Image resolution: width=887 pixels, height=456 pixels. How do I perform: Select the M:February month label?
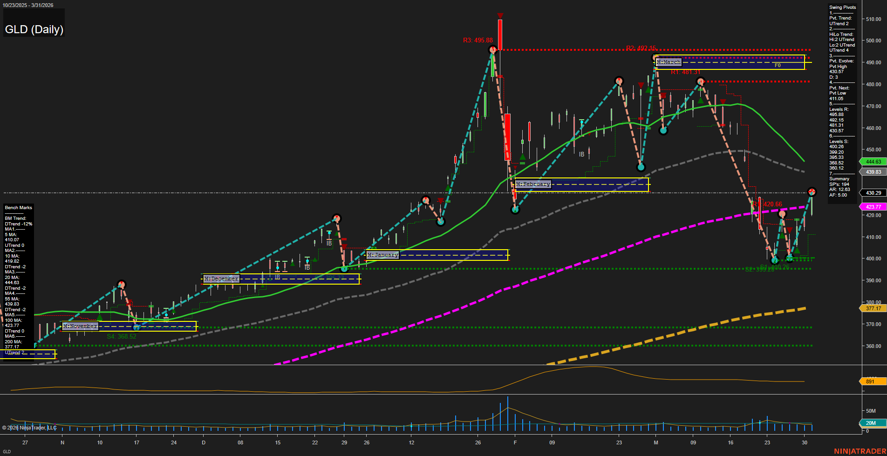pos(532,184)
